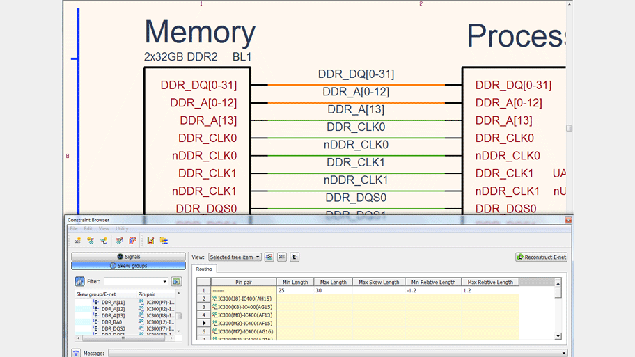The image size is (635, 357).
Task: Click the antenna icon left of Message
Action: click(x=76, y=354)
